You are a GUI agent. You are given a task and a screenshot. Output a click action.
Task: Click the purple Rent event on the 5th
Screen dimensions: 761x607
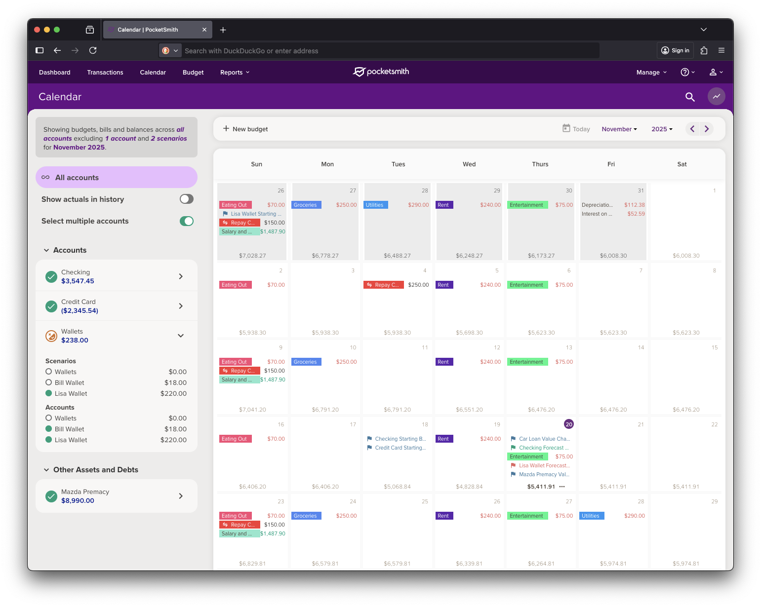click(x=444, y=285)
